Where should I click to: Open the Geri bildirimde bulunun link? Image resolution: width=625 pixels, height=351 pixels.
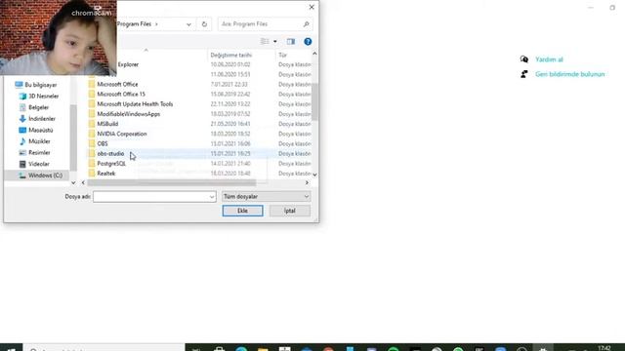(570, 74)
